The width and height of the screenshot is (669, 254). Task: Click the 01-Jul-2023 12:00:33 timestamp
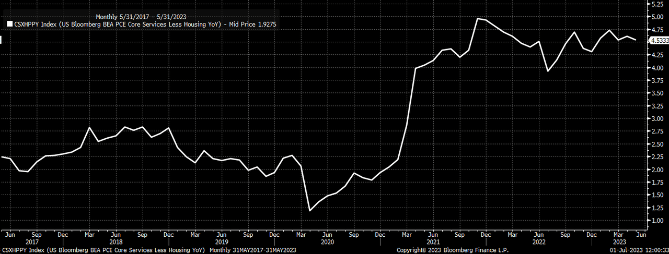coord(639,250)
